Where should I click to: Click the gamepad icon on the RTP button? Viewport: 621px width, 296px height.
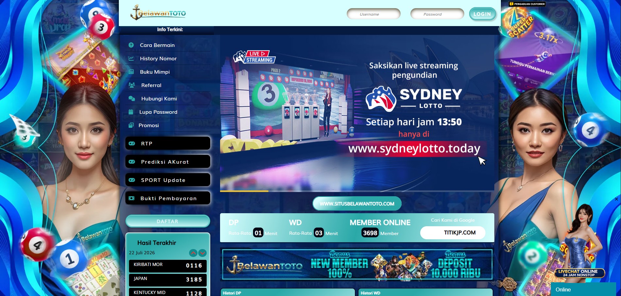[132, 143]
